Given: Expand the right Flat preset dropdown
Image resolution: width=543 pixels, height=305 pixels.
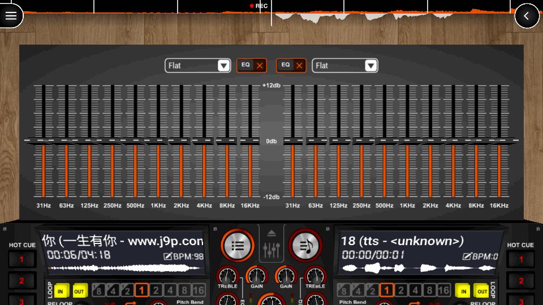Looking at the screenshot, I should pos(344,66).
